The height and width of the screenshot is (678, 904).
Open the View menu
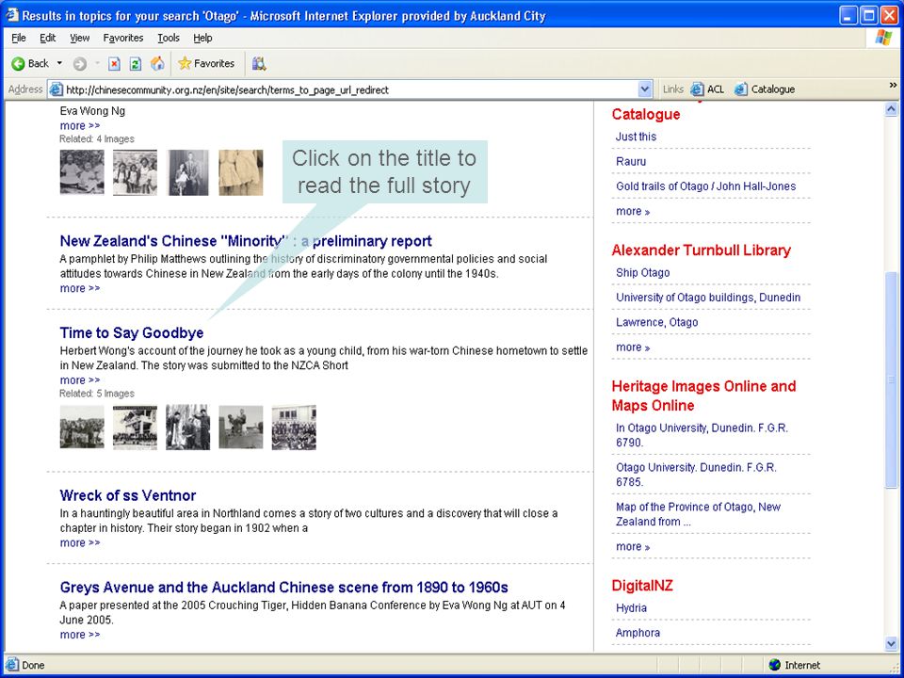pyautogui.click(x=79, y=38)
